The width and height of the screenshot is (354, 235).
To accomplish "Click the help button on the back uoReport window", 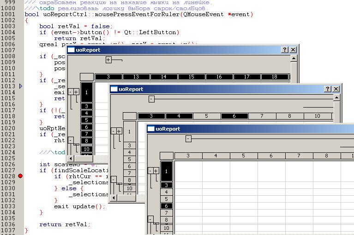I will coord(285,49).
